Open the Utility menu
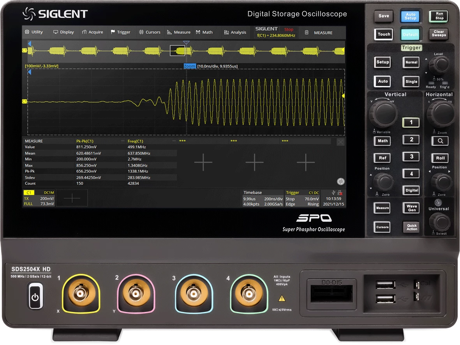The image size is (460, 345). pos(34,32)
